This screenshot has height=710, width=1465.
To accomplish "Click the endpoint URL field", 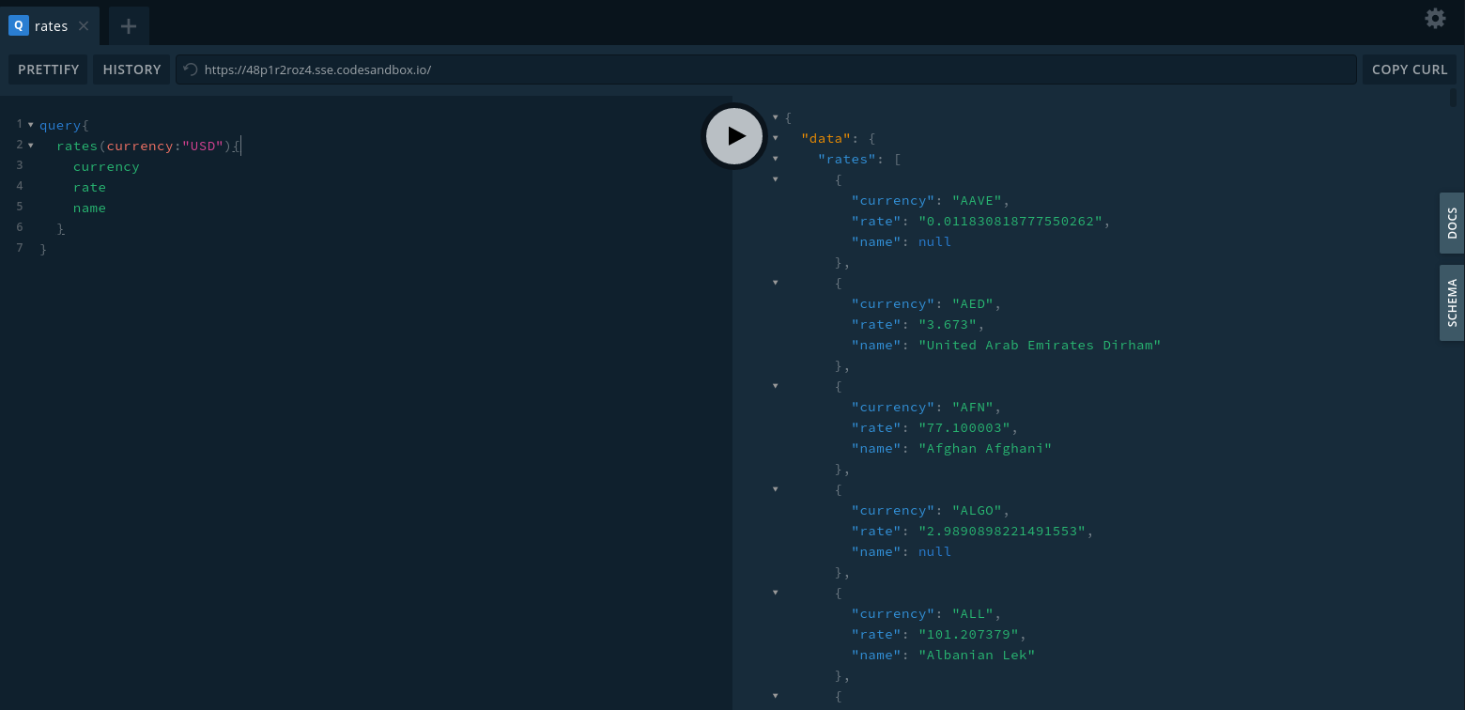I will [765, 69].
